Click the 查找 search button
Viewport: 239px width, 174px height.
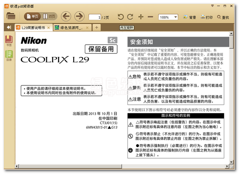point(223,17)
